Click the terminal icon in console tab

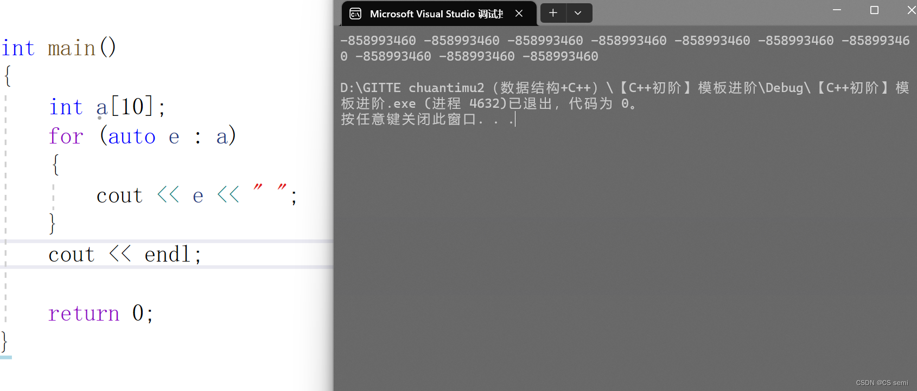coord(355,14)
